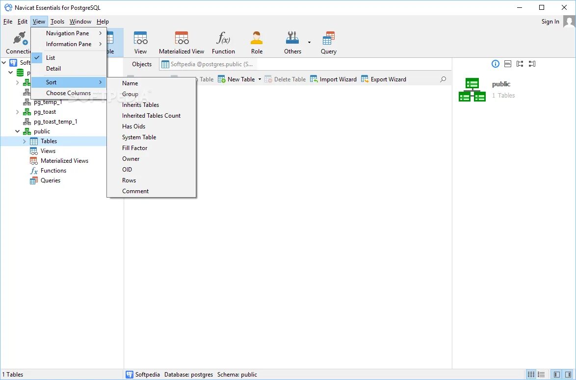Sort by OID
This screenshot has height=380, width=576.
coord(151,170)
